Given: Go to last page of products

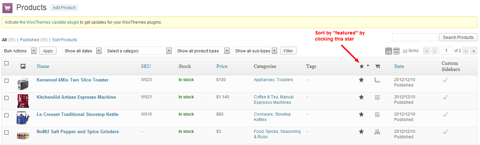Looking at the screenshot, I should pyautogui.click(x=474, y=51).
